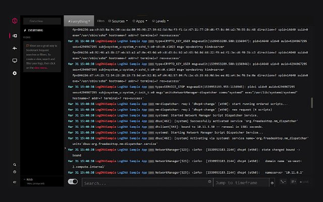Open the Views panel icon in sidebar
This screenshot has width=323, height=202.
coord(15,36)
